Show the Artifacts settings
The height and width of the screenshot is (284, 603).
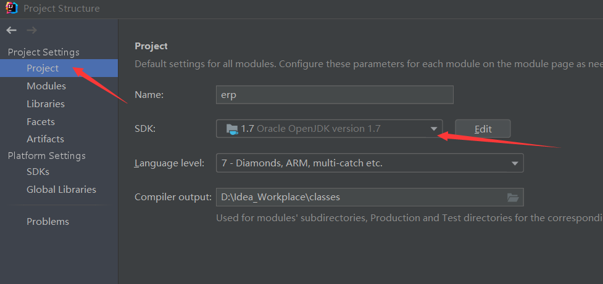(x=45, y=139)
